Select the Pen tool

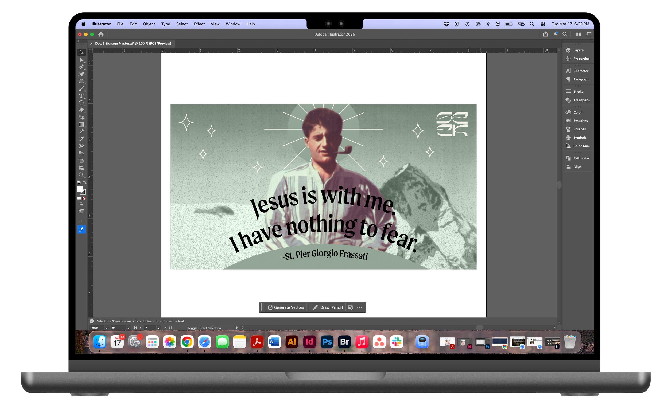(81, 67)
